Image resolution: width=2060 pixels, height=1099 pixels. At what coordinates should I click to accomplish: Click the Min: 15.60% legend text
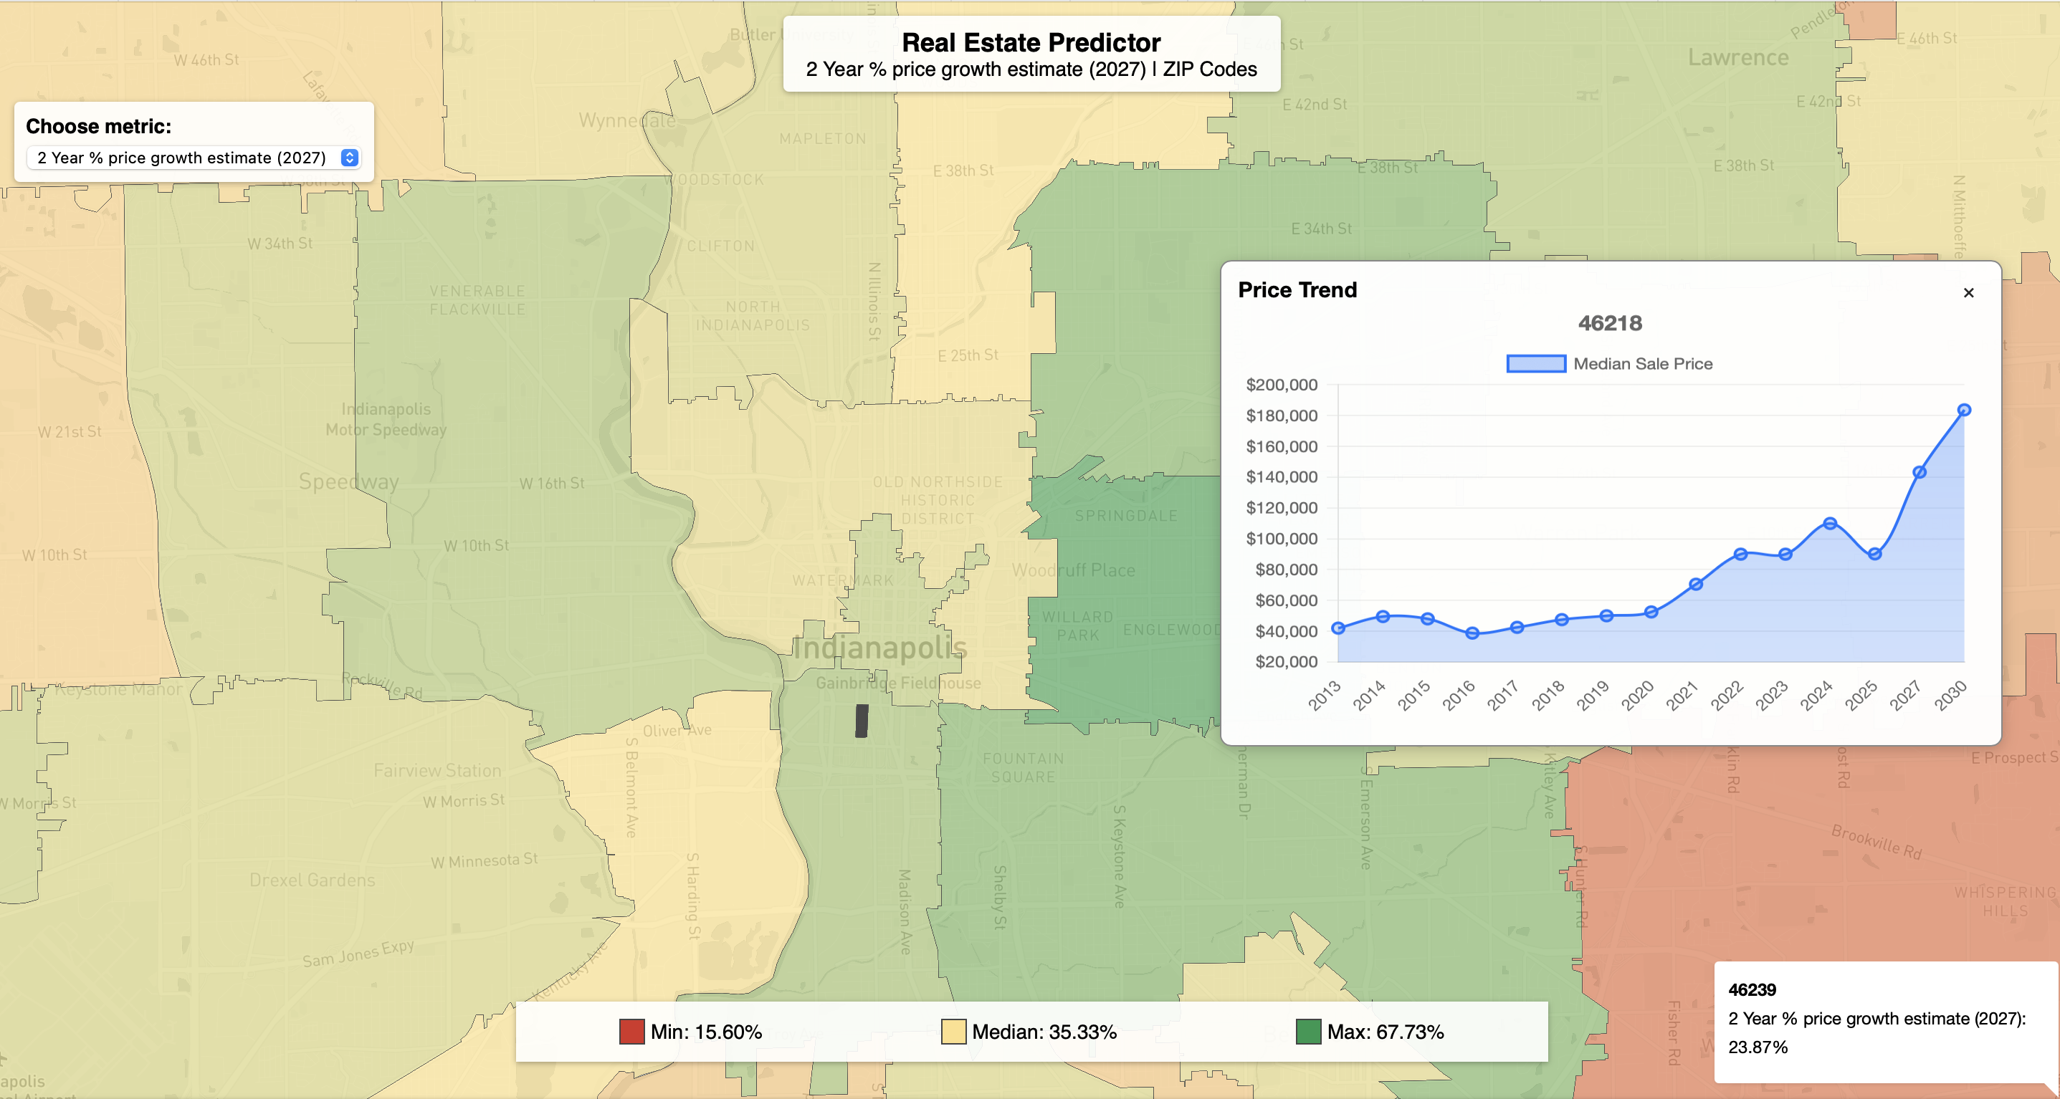pyautogui.click(x=706, y=1032)
